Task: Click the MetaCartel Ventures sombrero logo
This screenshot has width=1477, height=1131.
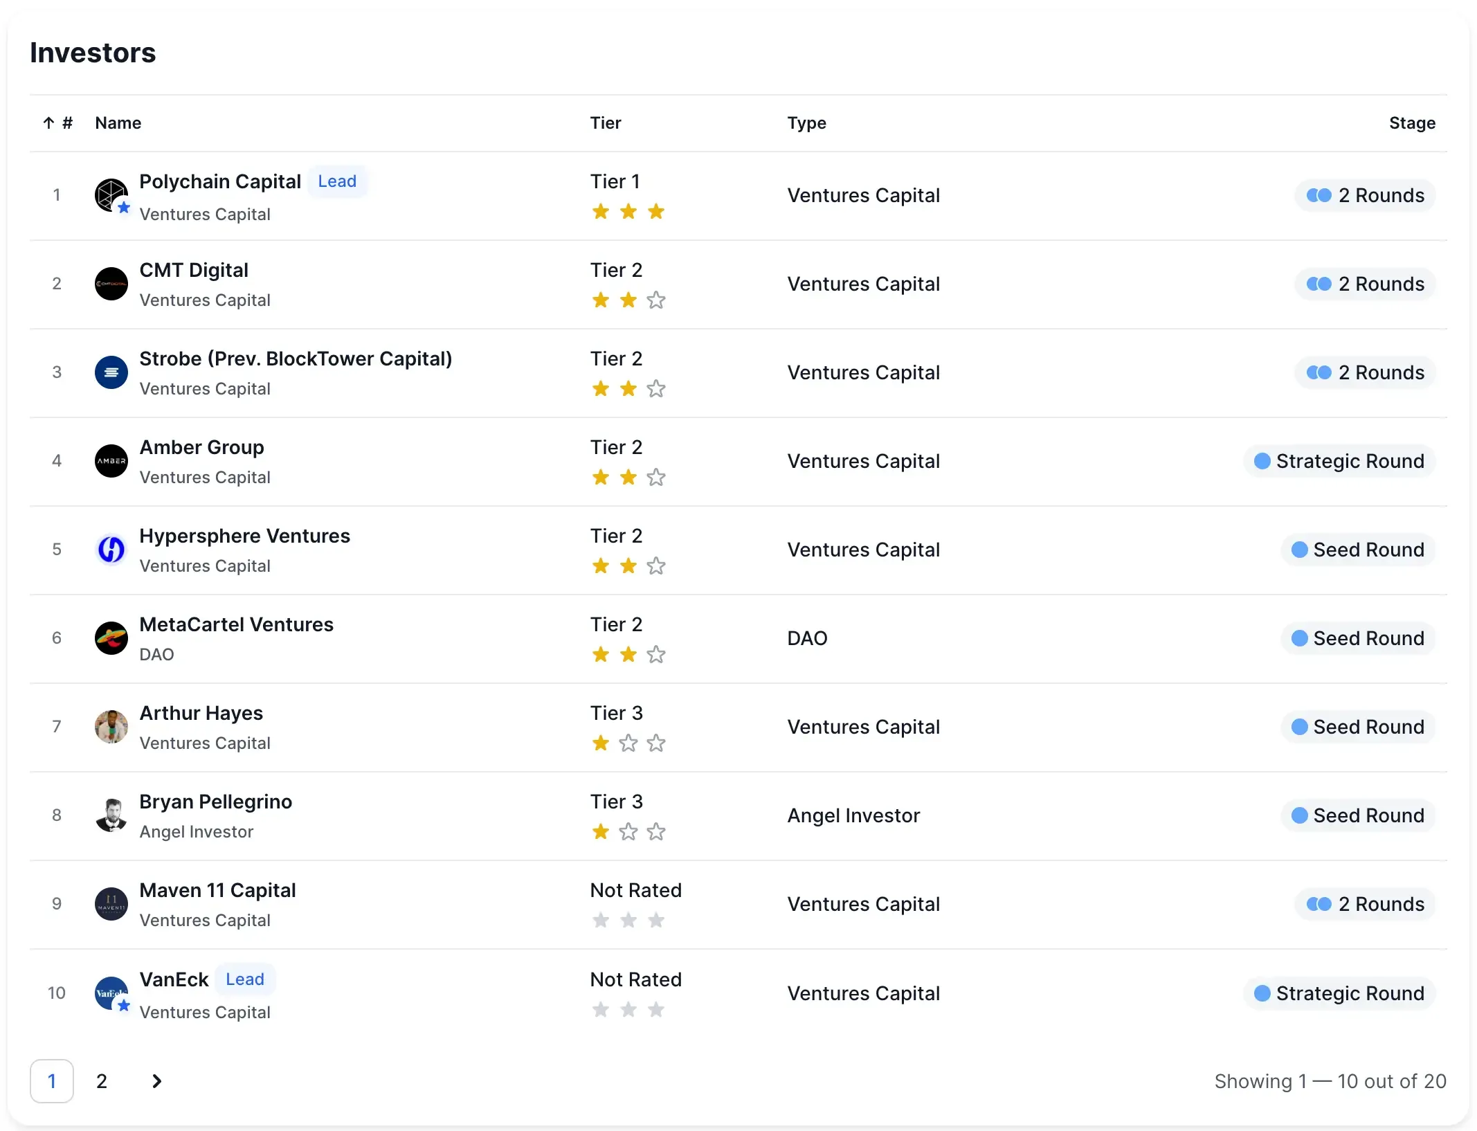Action: (111, 638)
